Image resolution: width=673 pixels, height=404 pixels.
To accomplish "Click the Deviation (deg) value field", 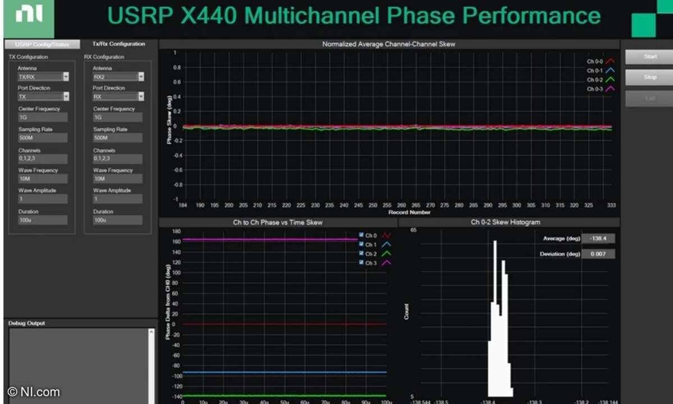I will coord(598,254).
